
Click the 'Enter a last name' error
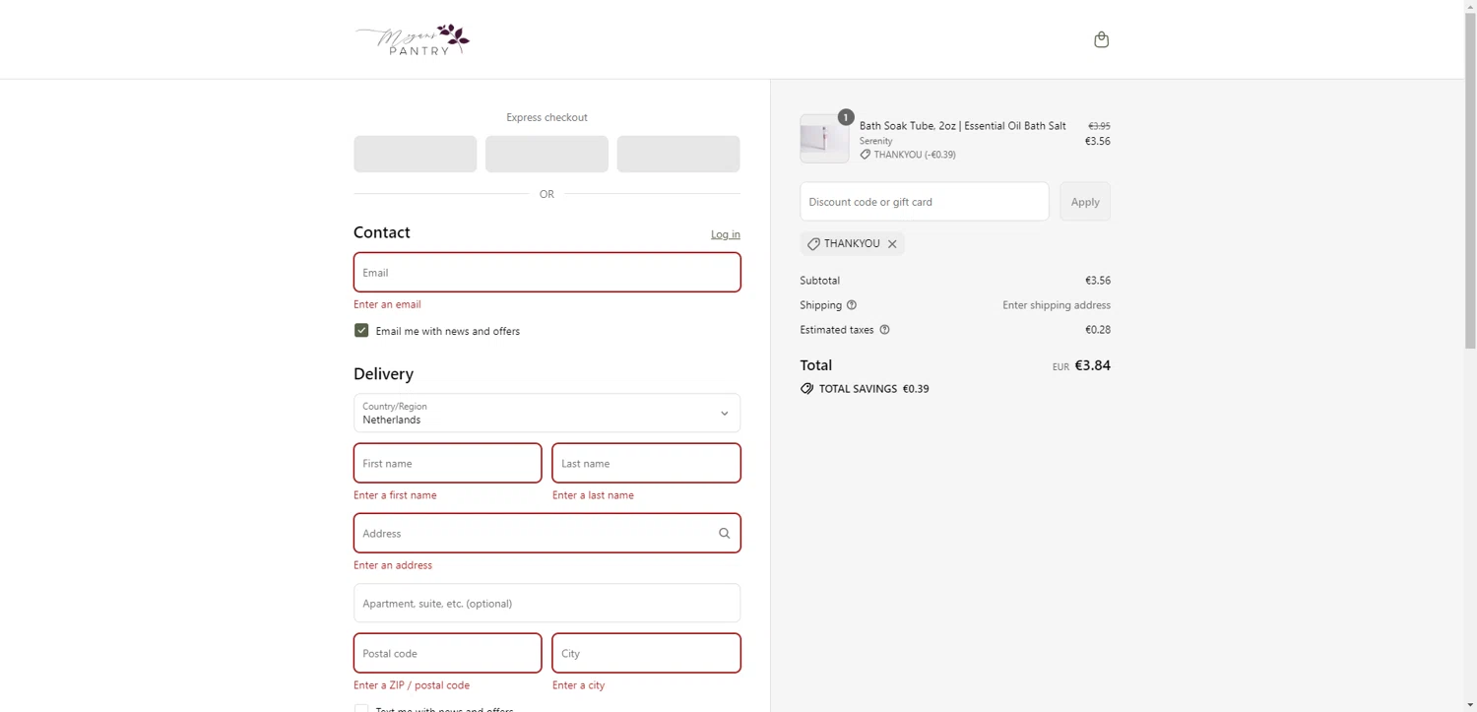click(593, 495)
